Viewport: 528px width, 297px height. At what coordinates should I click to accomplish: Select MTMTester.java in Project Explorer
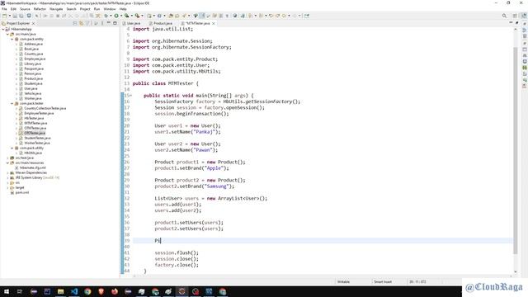point(35,123)
